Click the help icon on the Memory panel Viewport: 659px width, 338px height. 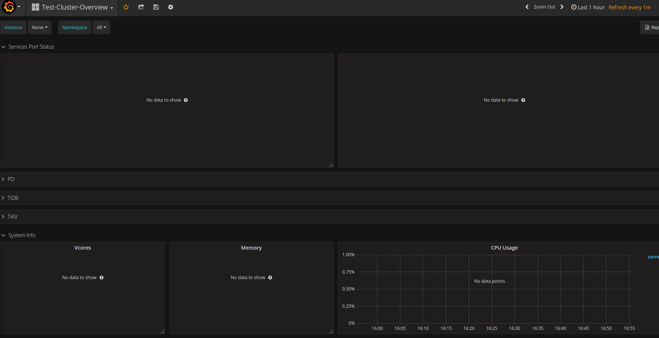click(270, 277)
